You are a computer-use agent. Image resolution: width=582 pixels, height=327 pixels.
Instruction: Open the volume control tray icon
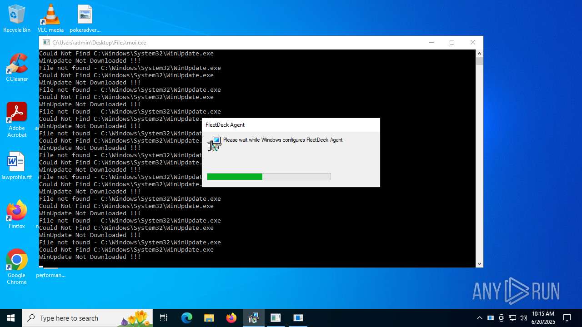(x=523, y=318)
